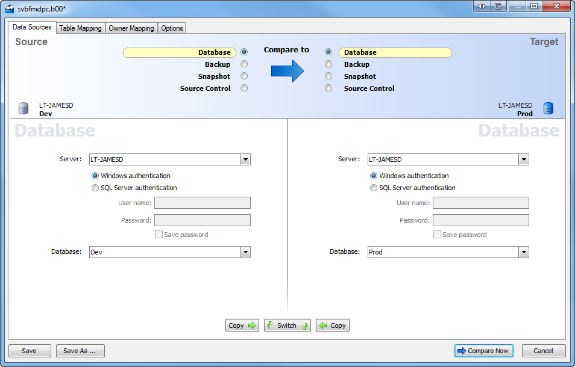The height and width of the screenshot is (367, 575).
Task: Open the Owner Mapping tab
Action: click(131, 28)
